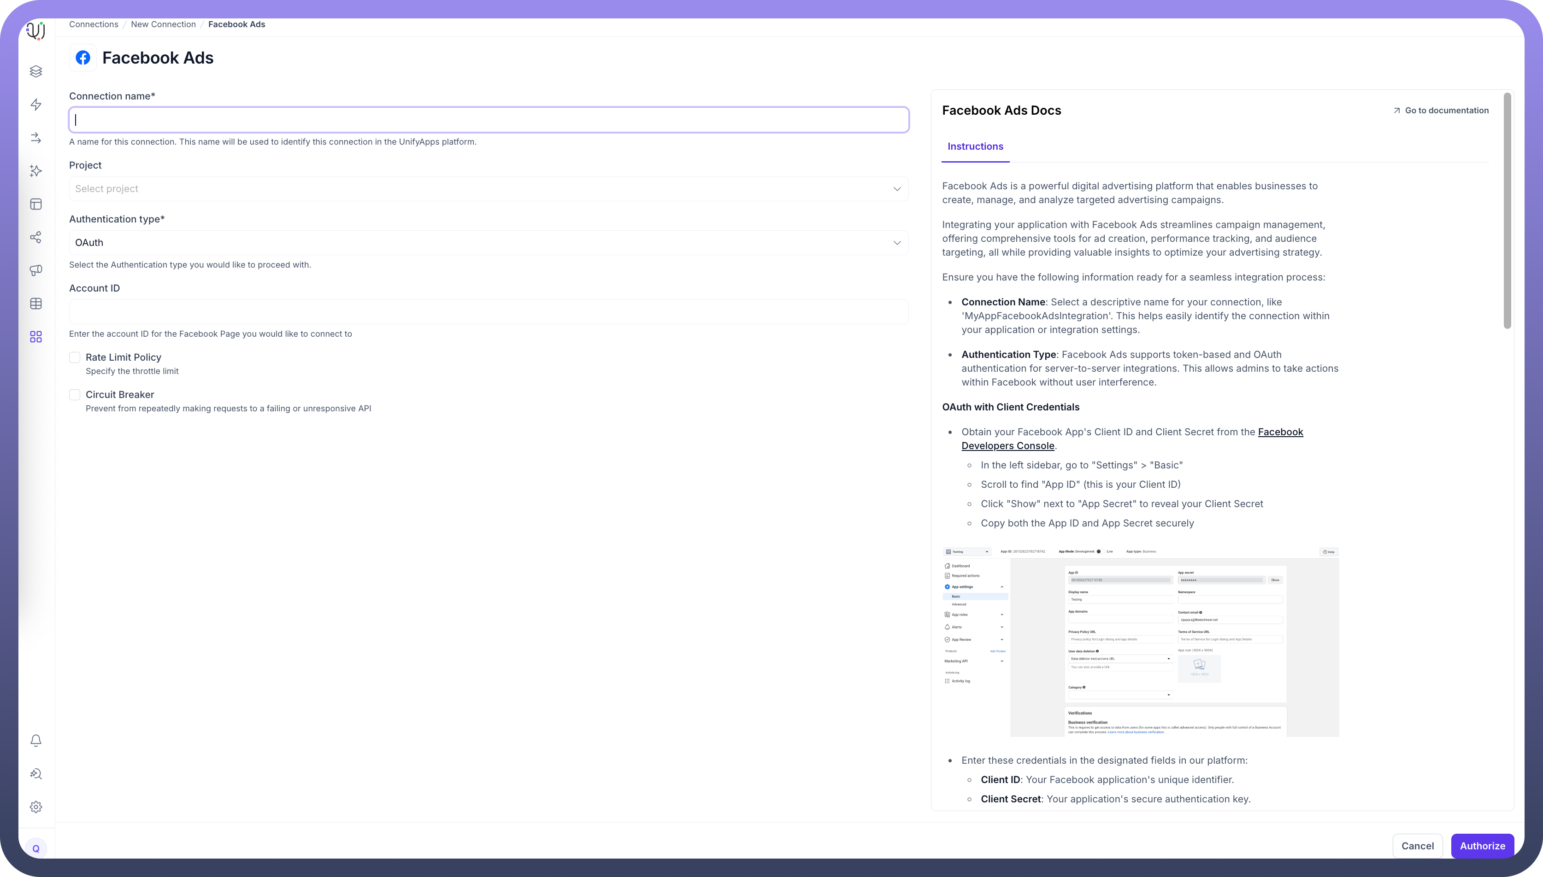Open the share nodes sidebar icon
This screenshot has height=877, width=1543.
(x=36, y=237)
